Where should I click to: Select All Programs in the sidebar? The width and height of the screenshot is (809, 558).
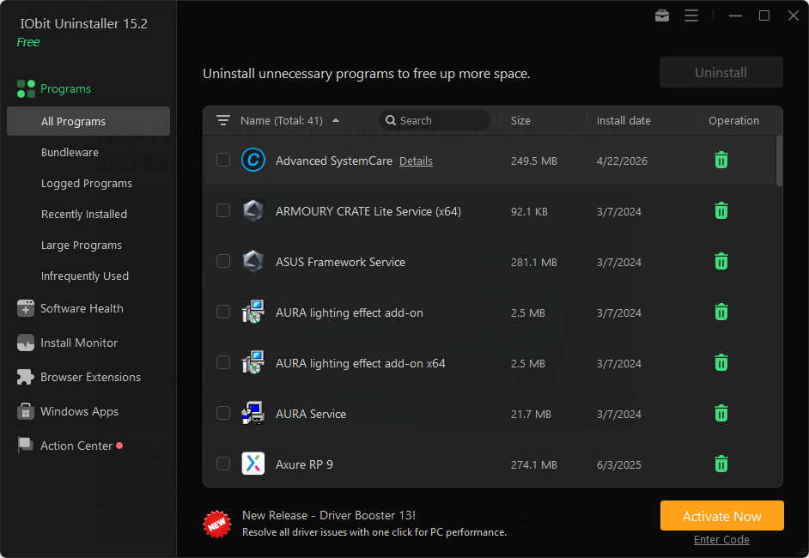coord(88,121)
